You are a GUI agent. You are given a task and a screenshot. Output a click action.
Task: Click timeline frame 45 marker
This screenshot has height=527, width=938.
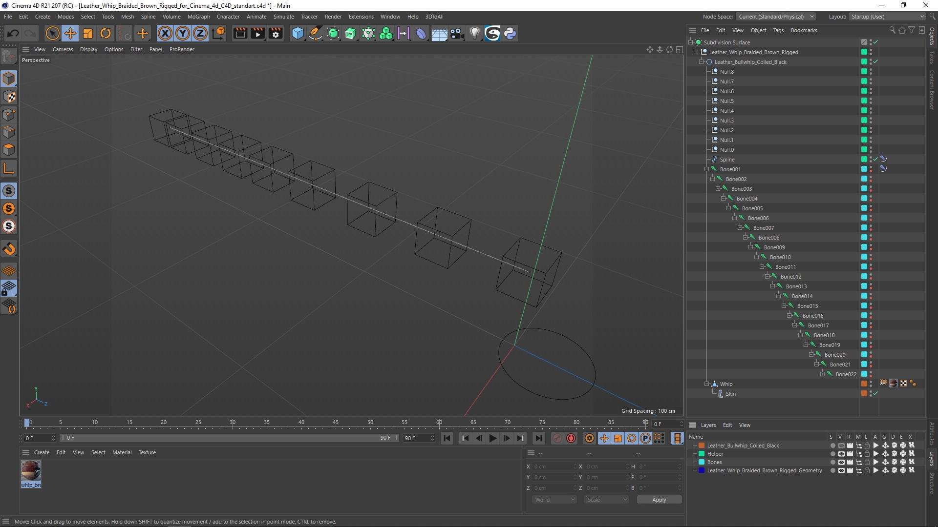tap(335, 423)
